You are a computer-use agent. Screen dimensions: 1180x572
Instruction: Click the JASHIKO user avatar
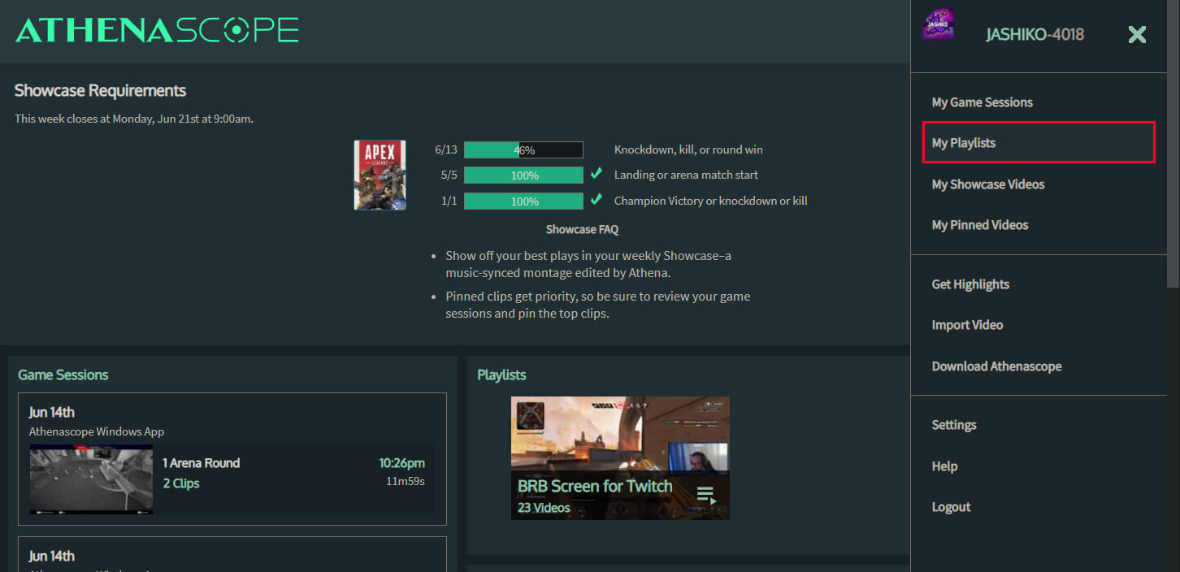tap(939, 24)
